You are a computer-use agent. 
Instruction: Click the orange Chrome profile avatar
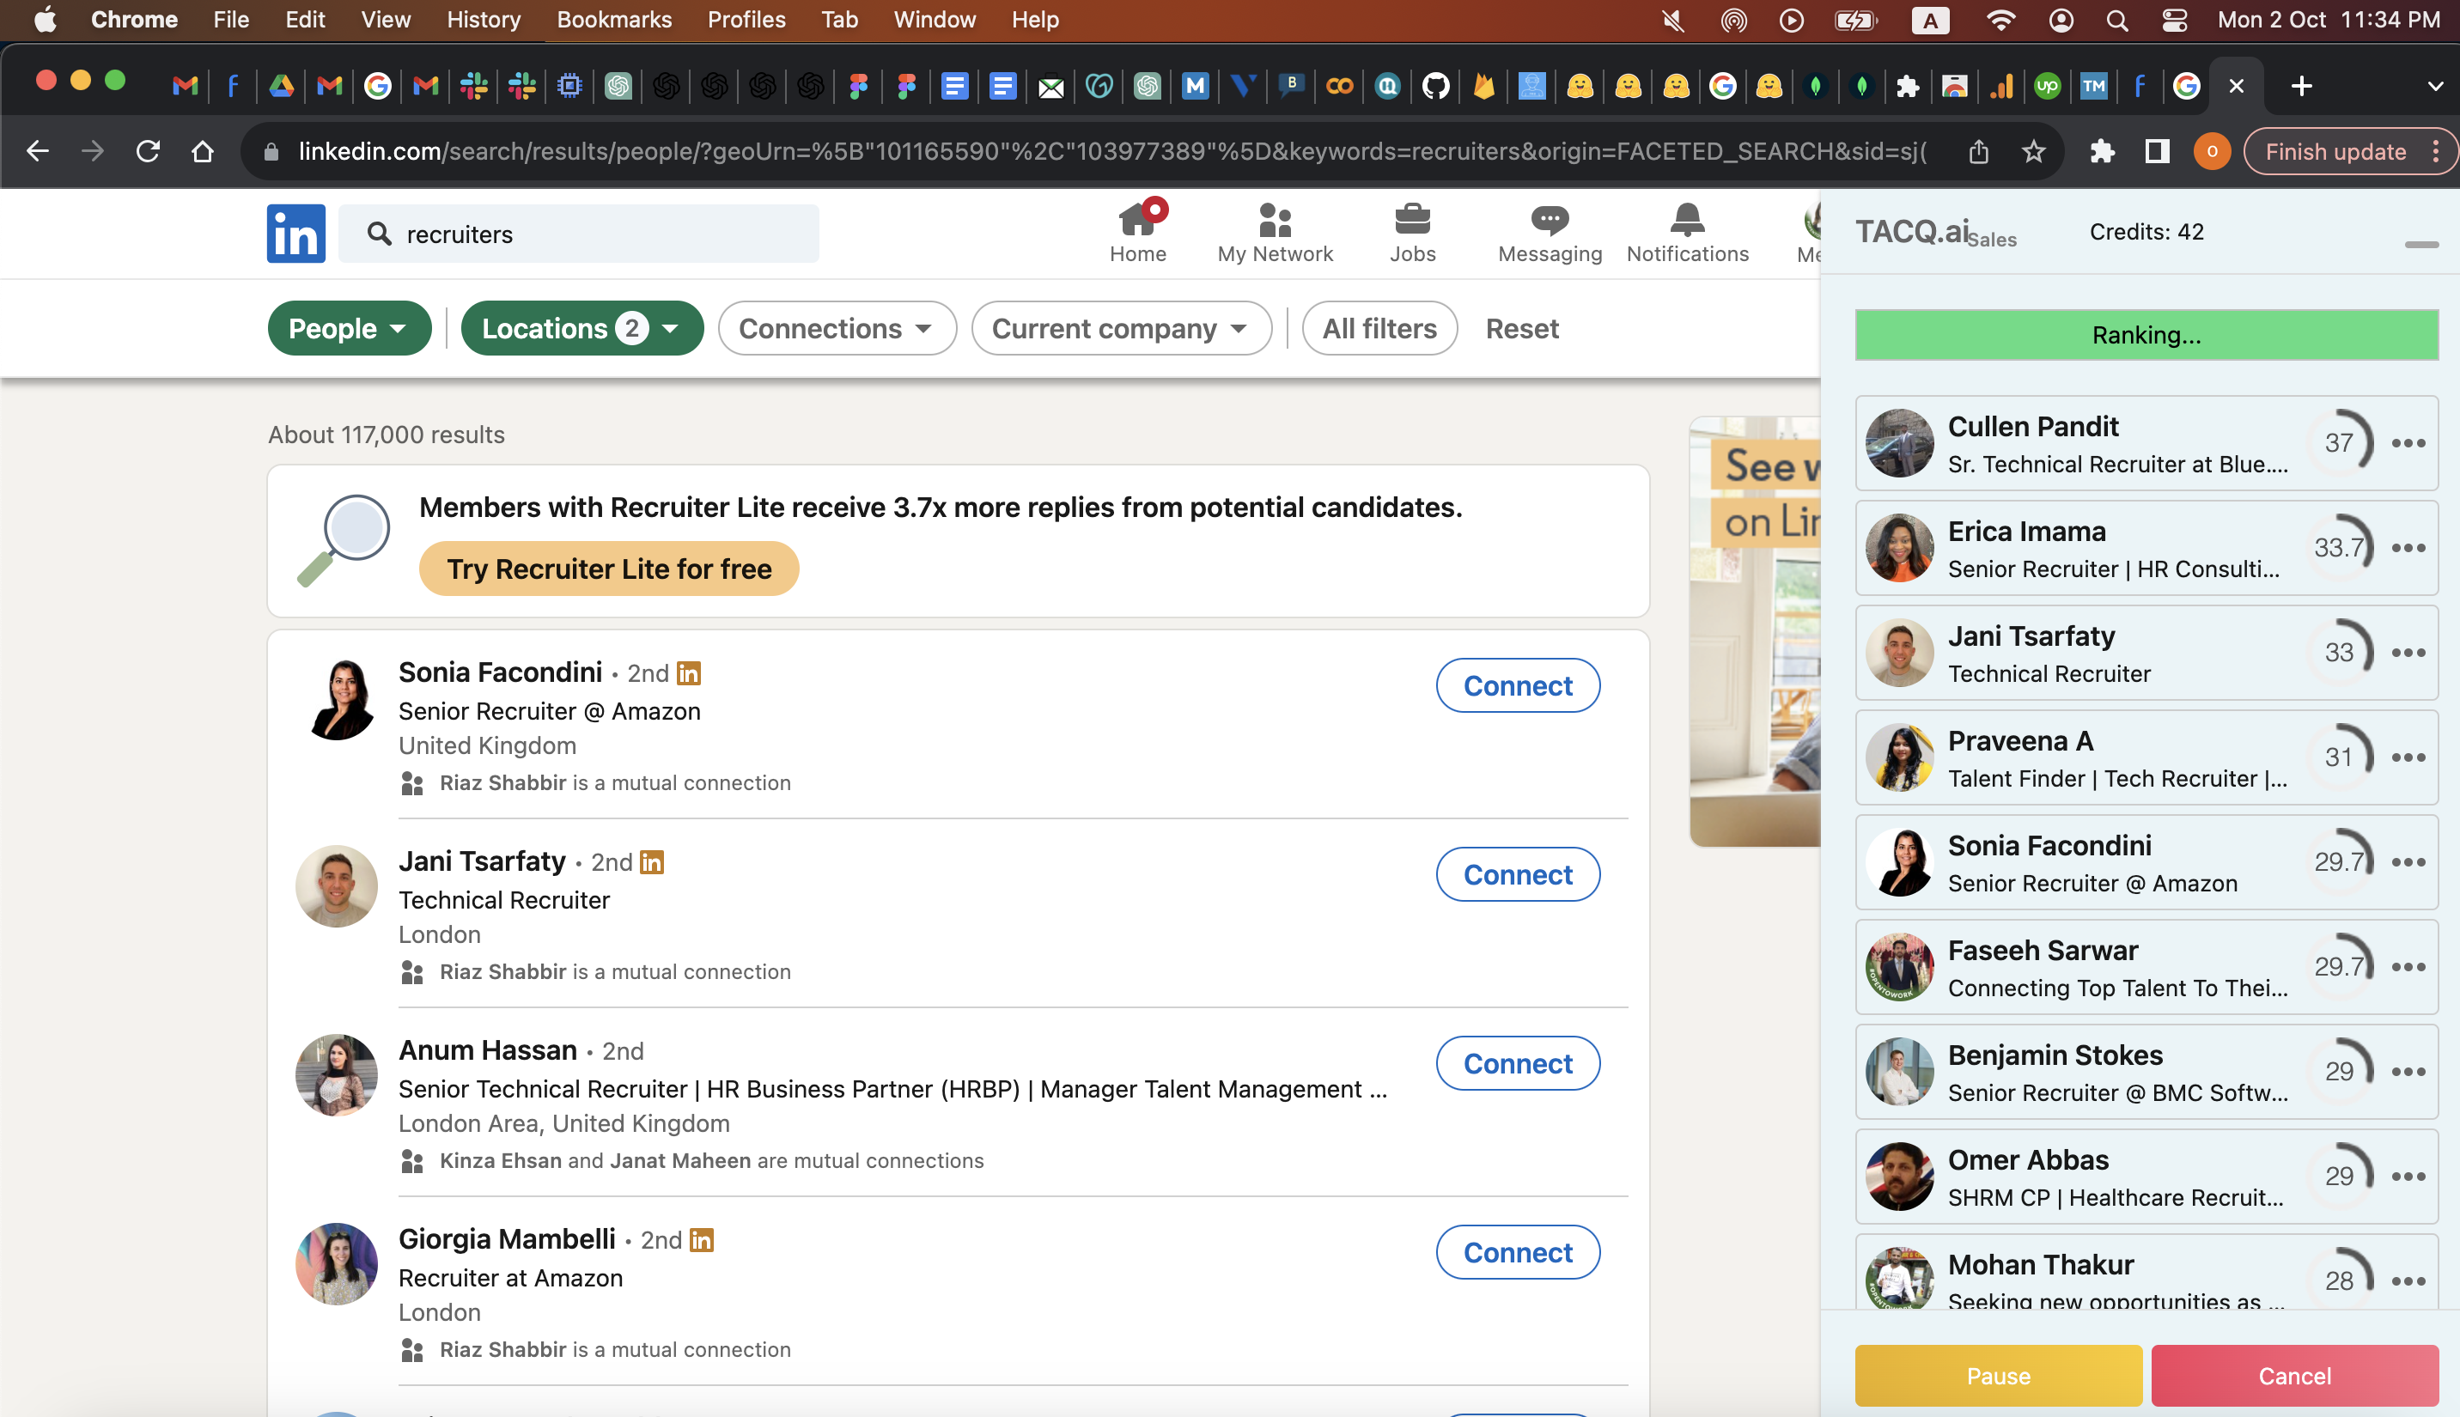(2212, 152)
